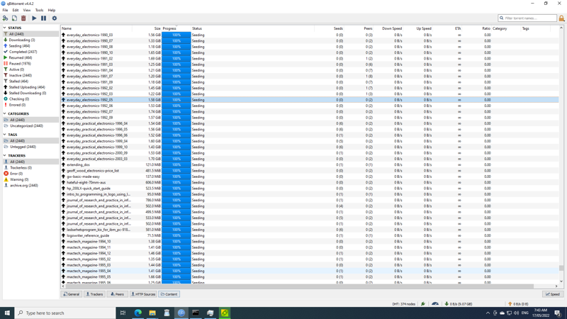The image size is (567, 319).
Task: Switch to the HTTP Sources tab
Action: click(143, 294)
